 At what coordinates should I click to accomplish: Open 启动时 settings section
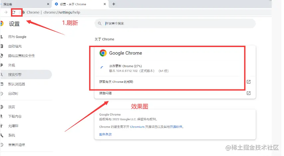pyautogui.click(x=13, y=94)
